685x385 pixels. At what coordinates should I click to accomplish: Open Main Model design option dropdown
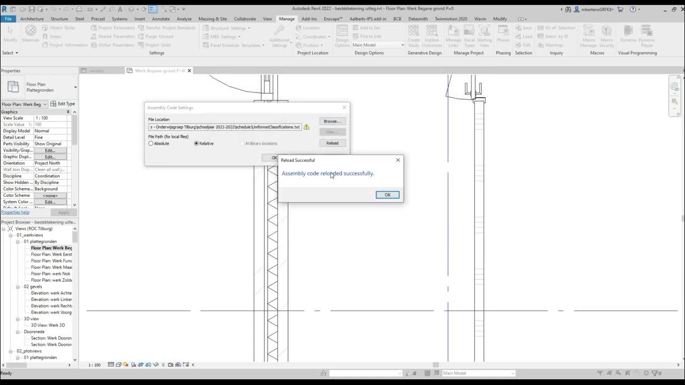click(378, 45)
